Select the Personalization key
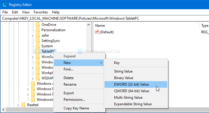Screen dimensions: 209x113 click(x=53, y=30)
